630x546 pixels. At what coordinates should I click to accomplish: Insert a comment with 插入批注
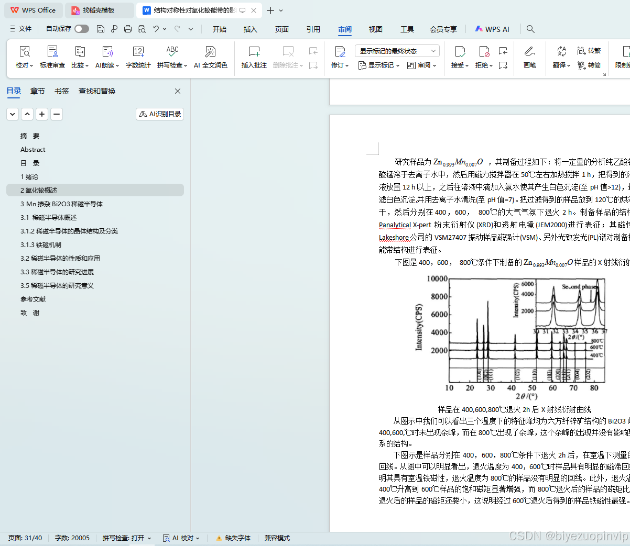click(254, 57)
